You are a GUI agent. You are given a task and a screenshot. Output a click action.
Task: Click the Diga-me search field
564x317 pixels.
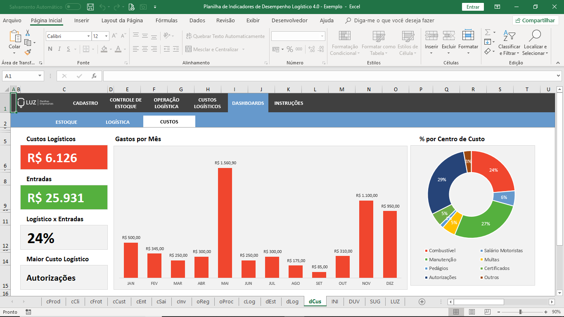394,20
